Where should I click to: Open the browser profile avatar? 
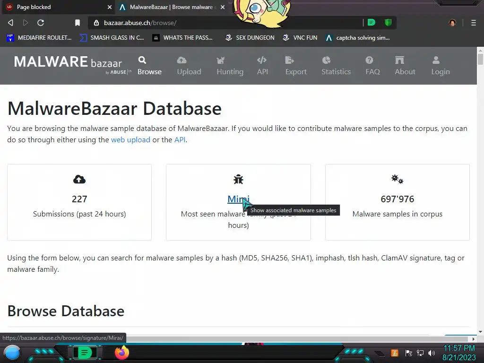tap(452, 23)
